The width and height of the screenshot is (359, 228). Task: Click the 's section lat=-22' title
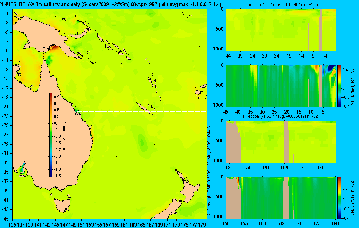click(280, 116)
